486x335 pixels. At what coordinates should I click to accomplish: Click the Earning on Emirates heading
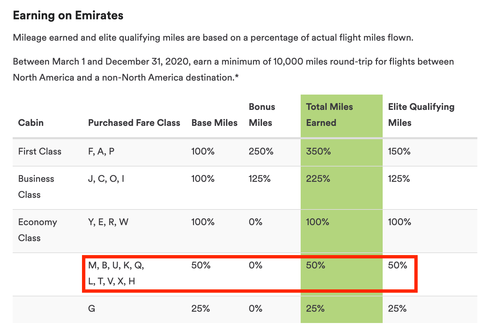[x=68, y=15]
